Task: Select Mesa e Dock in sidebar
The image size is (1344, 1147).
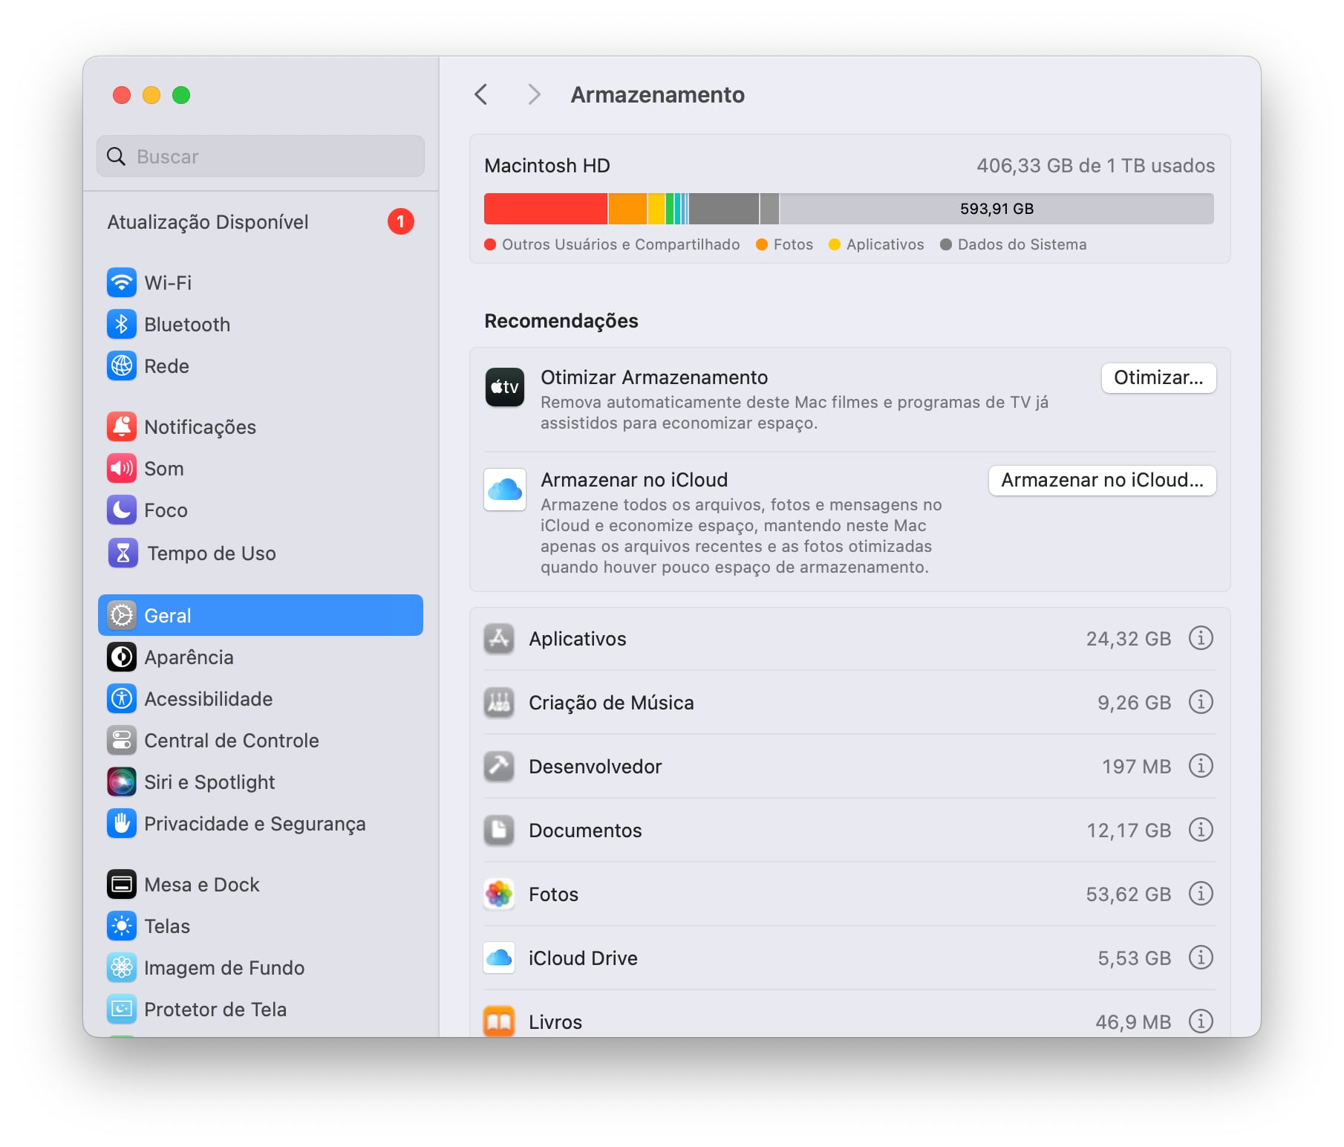Action: point(201,884)
